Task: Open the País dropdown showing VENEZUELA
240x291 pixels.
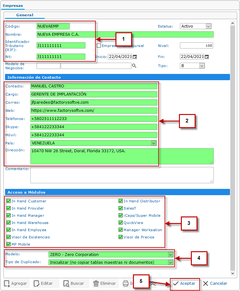Action: 94,143
